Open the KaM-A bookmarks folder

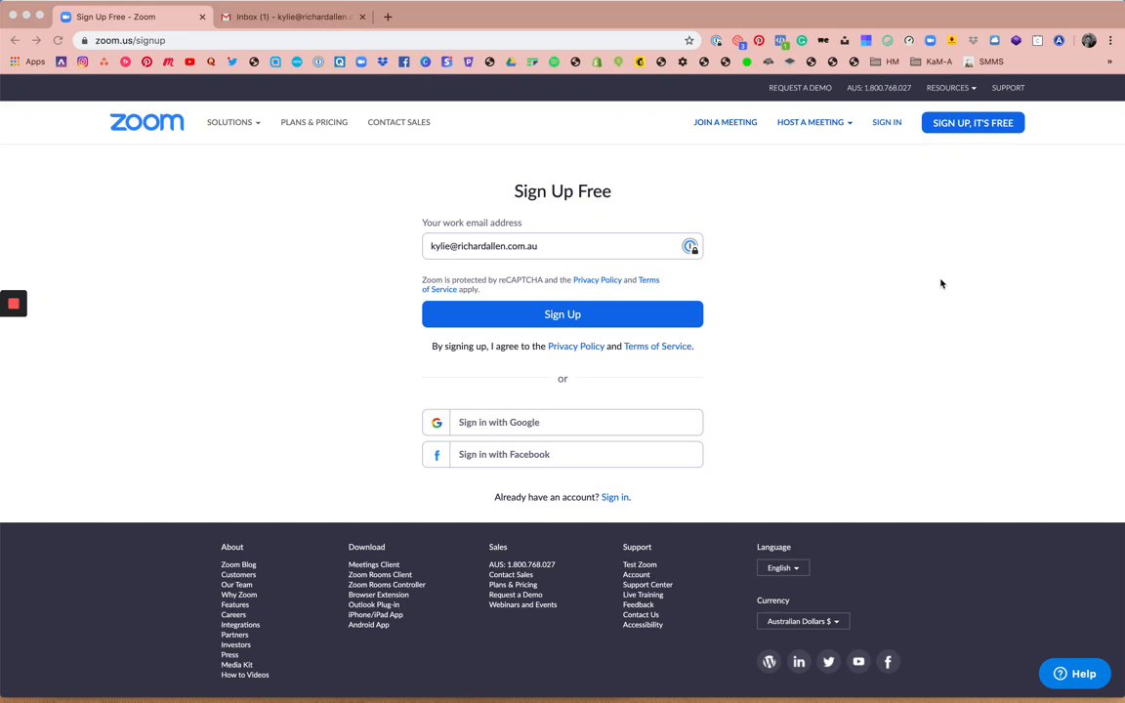pyautogui.click(x=932, y=62)
